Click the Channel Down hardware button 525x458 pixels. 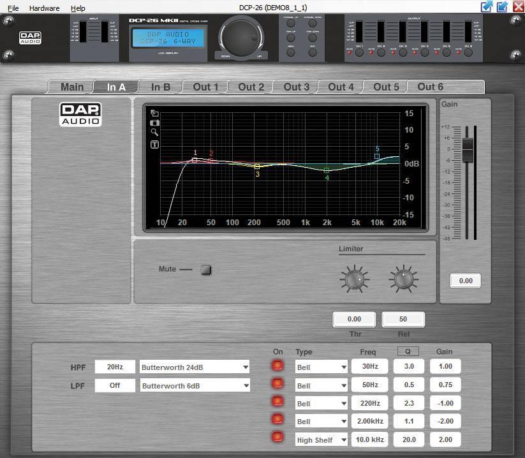pos(313,23)
